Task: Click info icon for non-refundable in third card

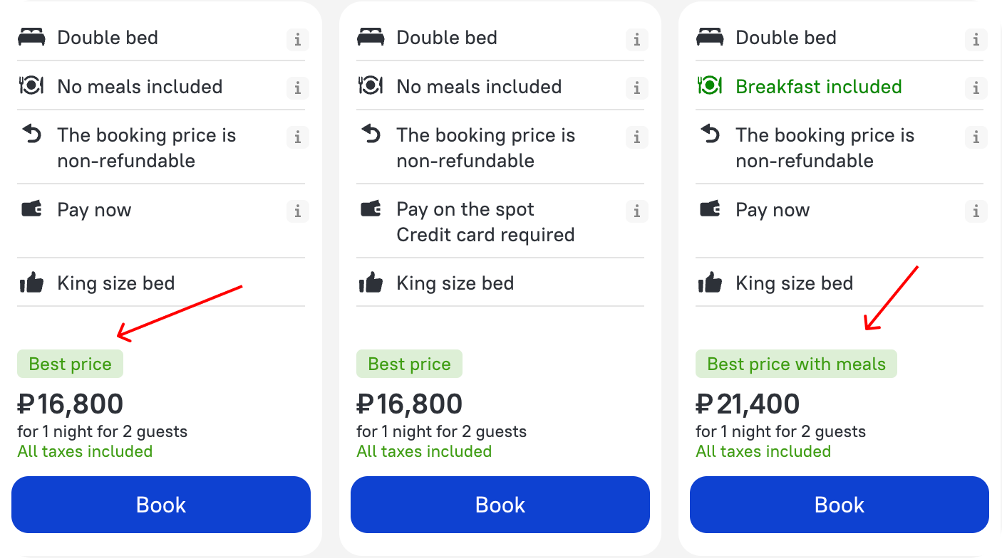Action: pyautogui.click(x=976, y=137)
